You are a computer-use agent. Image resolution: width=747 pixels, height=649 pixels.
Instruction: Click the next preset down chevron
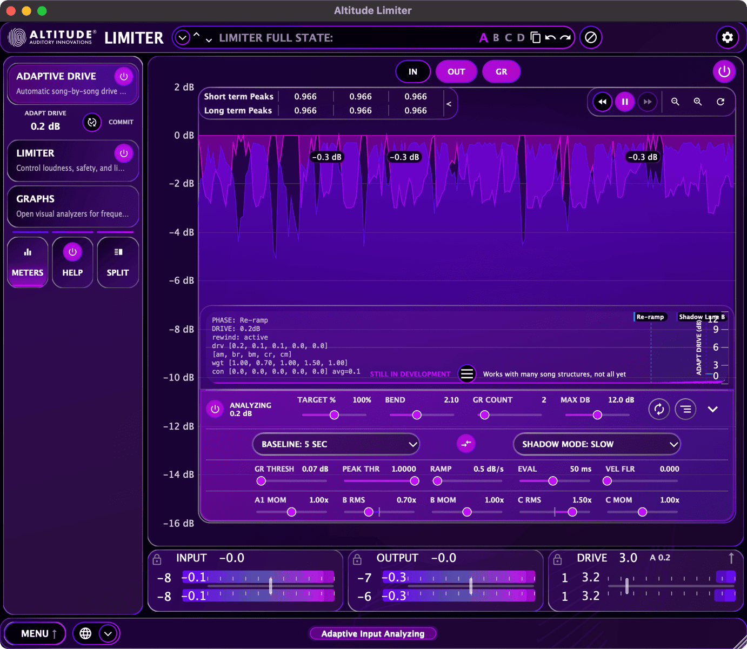209,40
